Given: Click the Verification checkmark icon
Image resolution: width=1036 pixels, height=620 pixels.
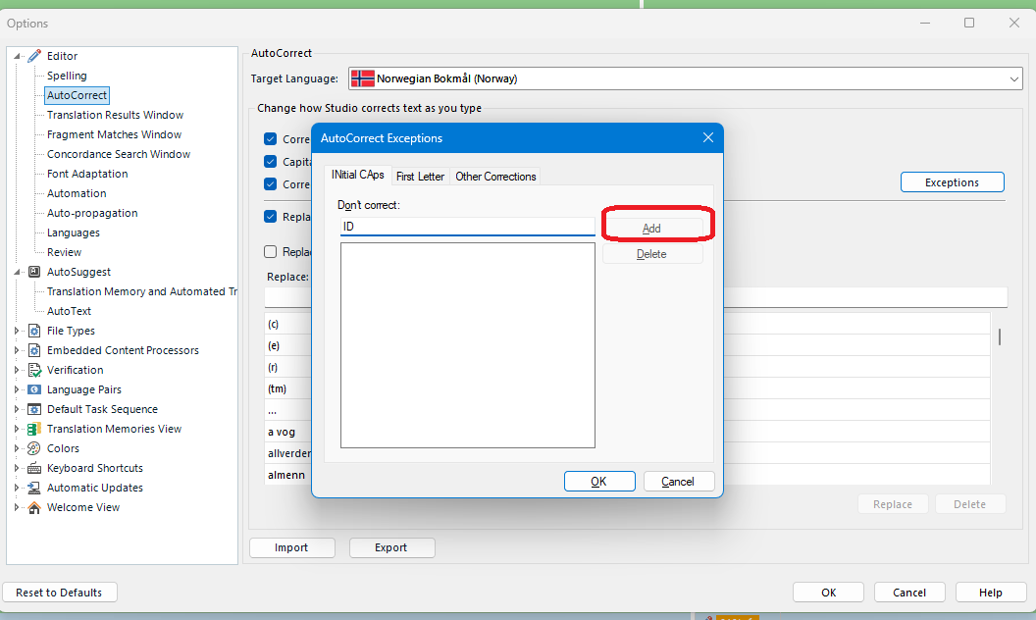Looking at the screenshot, I should click(x=34, y=370).
